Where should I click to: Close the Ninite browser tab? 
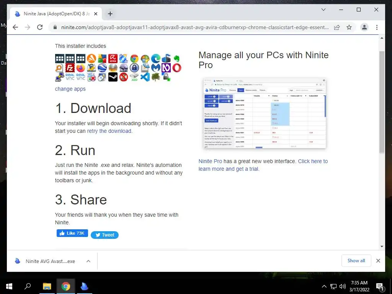coord(95,14)
